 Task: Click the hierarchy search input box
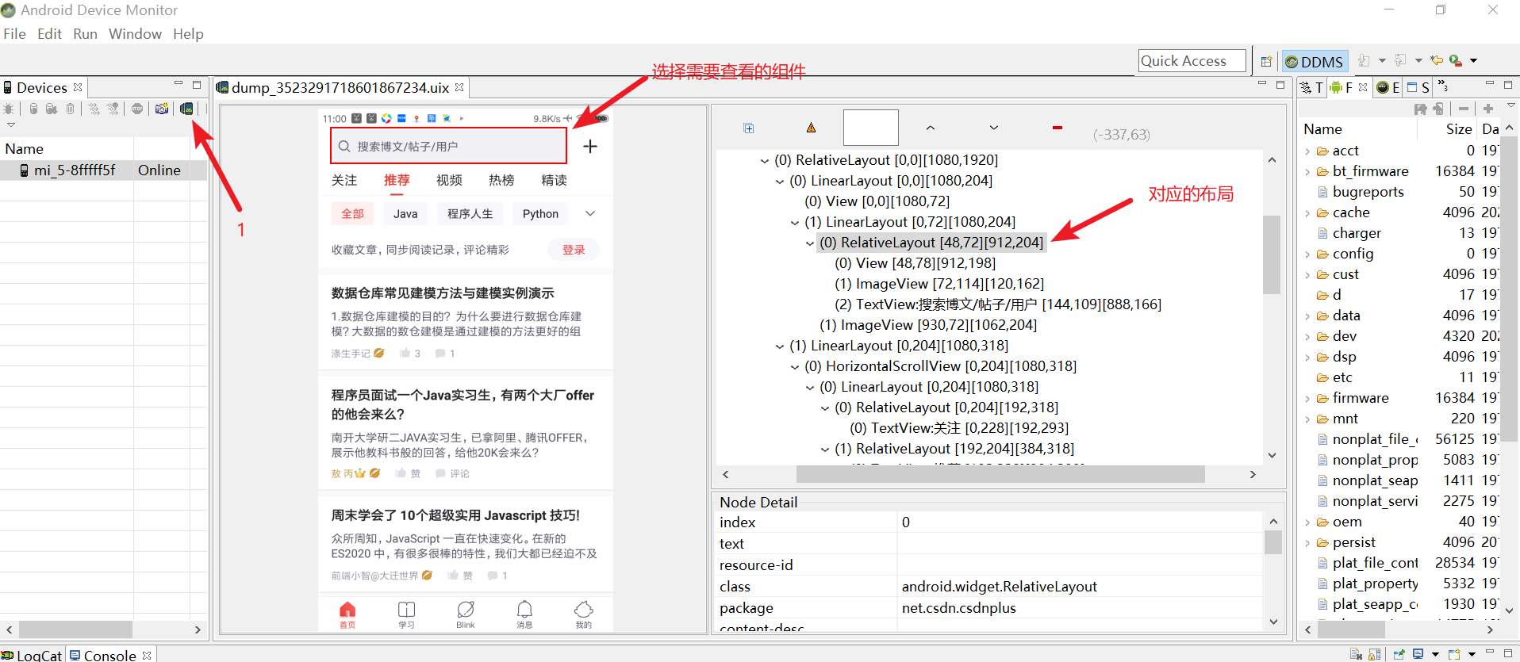tap(870, 128)
